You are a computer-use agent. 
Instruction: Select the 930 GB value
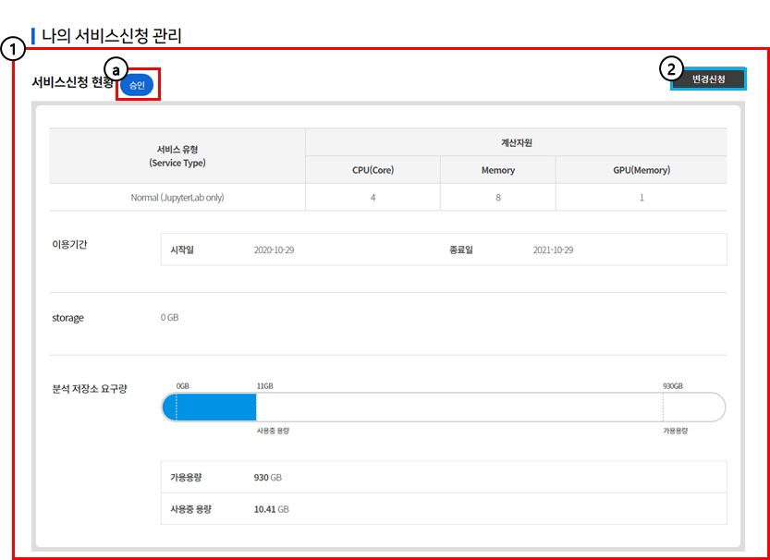(x=268, y=478)
